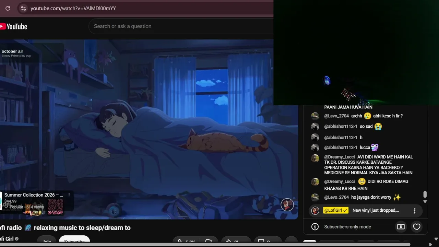Click the 'october air' song title overlay
This screenshot has height=247, width=439.
12,51
